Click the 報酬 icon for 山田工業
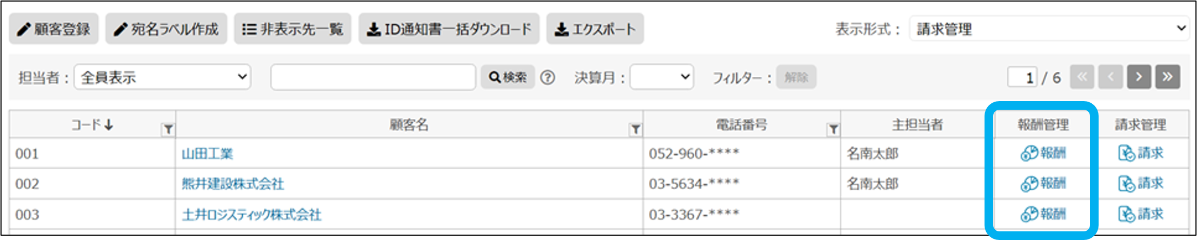 (1042, 154)
